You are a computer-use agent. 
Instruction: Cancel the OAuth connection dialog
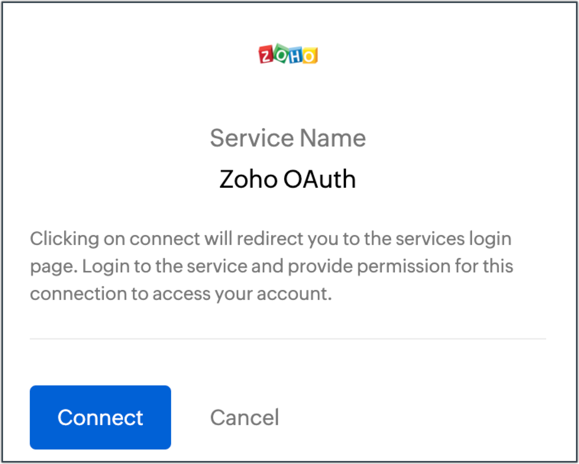coord(244,417)
